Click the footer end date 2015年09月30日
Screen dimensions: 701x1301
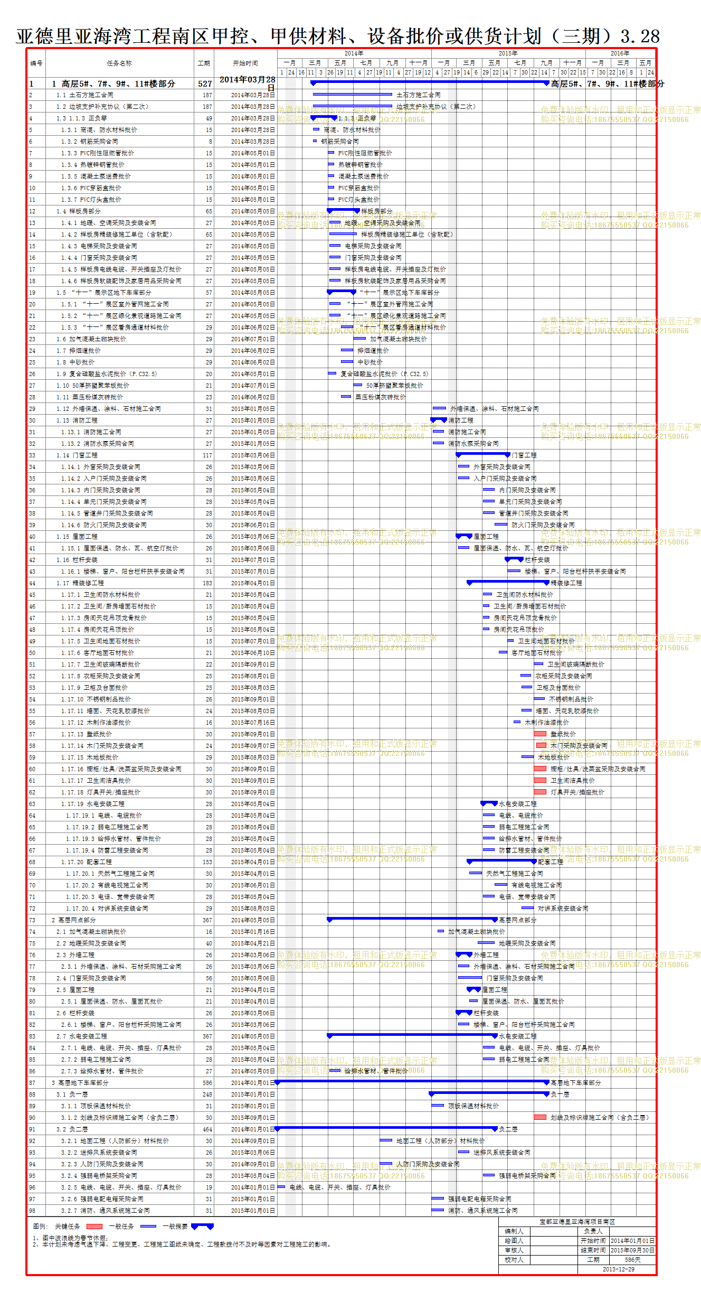pyautogui.click(x=632, y=1250)
